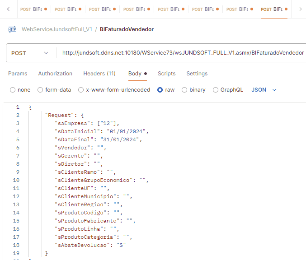Viewport: 306px width, 260px height.
Task: Select the none body type option
Action: coord(13,90)
